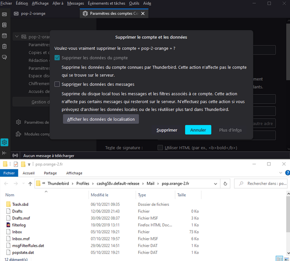
Task: Toggle Supprimer les données du compte checkbox
Action: (57, 58)
